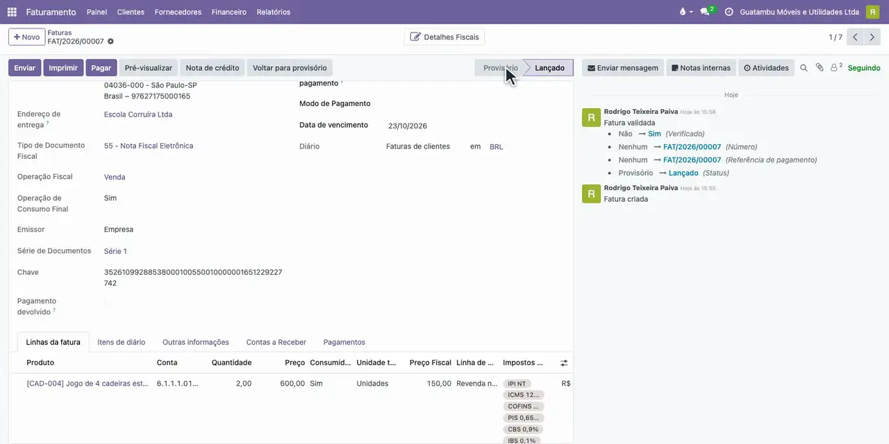The image size is (889, 444).
Task: Open the Financeiro menu
Action: [229, 12]
